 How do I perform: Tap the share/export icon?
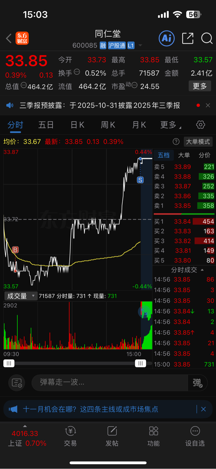coord(188,38)
